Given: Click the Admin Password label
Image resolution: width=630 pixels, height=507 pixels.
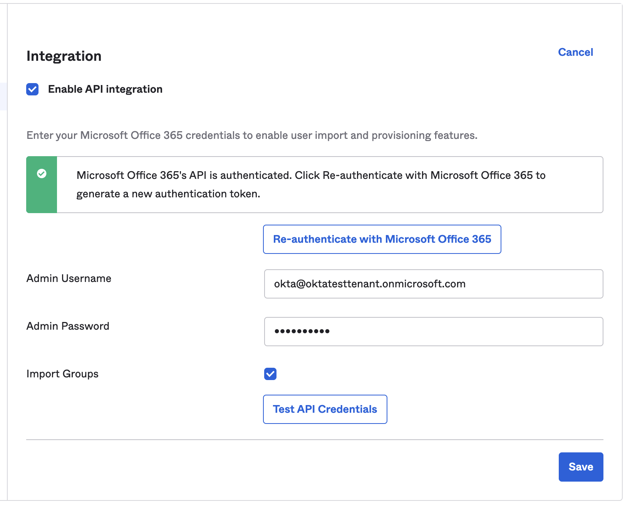Looking at the screenshot, I should click(x=68, y=326).
